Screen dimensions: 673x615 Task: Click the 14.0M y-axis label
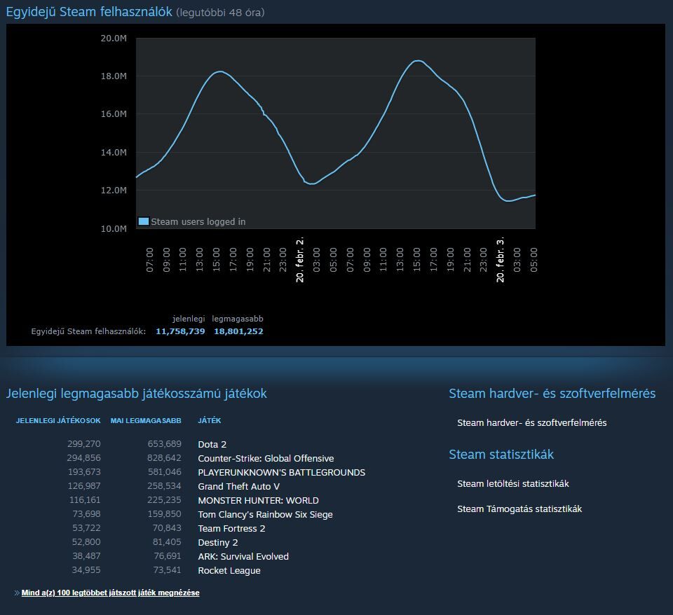coord(114,152)
